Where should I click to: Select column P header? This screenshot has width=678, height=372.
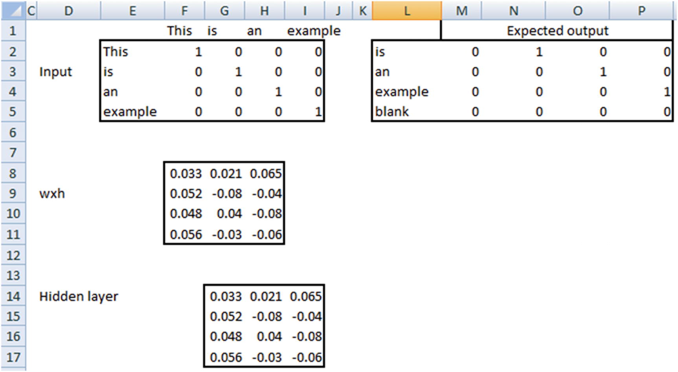click(x=641, y=11)
